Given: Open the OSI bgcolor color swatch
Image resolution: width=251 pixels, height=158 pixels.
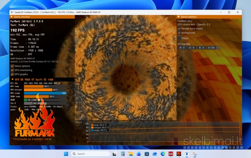Looking at the screenshot, I should point(218,48).
